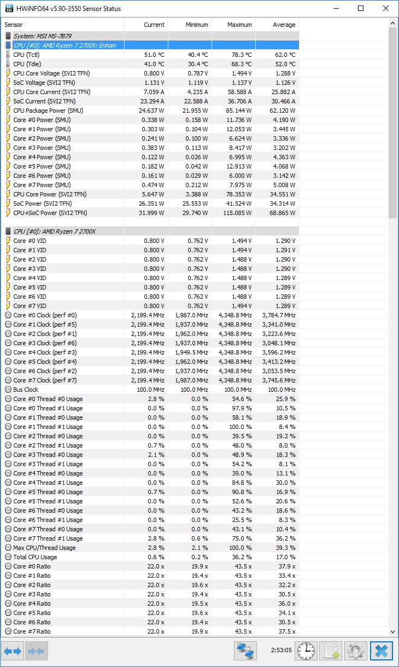Screen dimensions: 399x667
Task: Click the HWiNFO64 title bar app icon
Action: 9,9
